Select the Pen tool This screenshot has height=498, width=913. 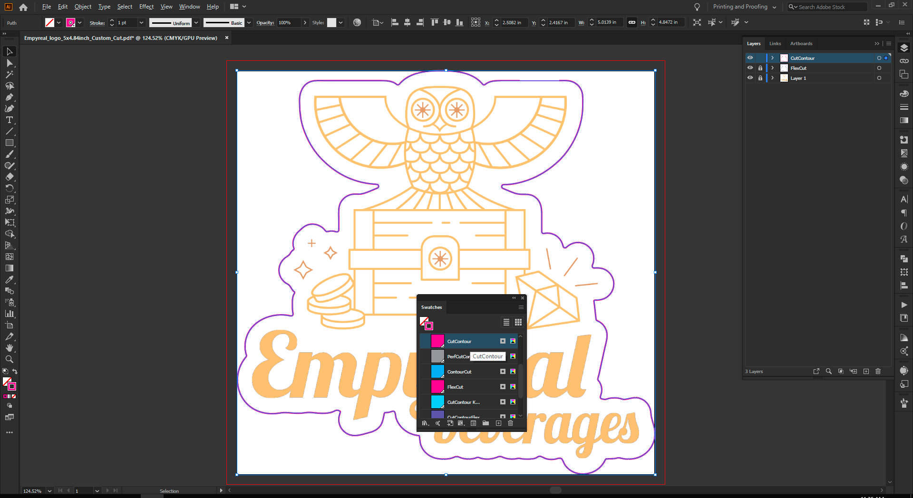pyautogui.click(x=10, y=97)
